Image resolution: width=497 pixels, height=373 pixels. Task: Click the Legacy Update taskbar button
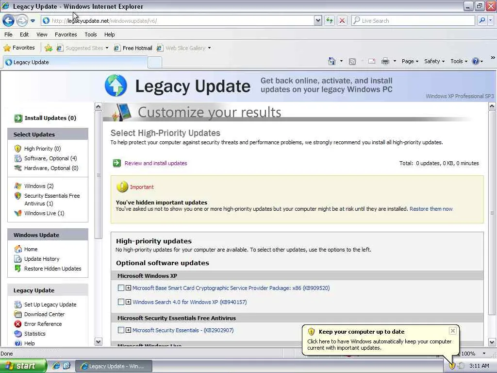coord(114,366)
